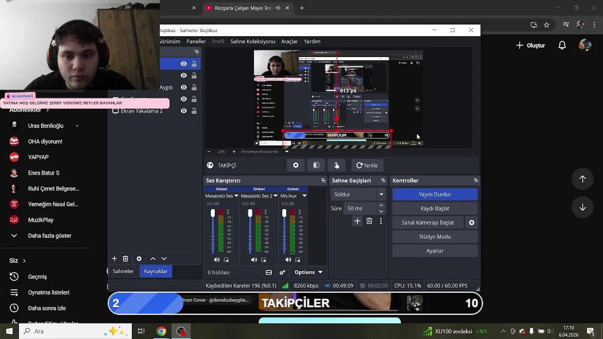Click Yayını Durdur to stop streaming
Image resolution: width=603 pixels, height=339 pixels.
(435, 194)
